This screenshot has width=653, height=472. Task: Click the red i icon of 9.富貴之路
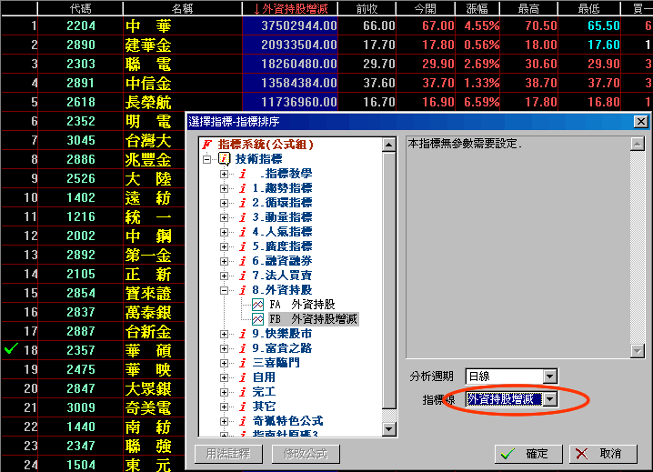pos(243,348)
